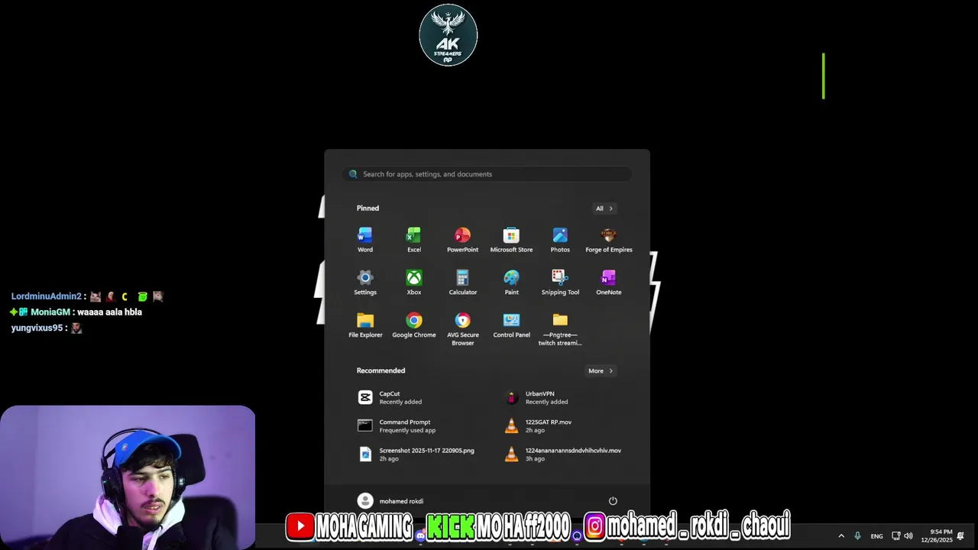Open AVG Secure Browser

pyautogui.click(x=463, y=329)
